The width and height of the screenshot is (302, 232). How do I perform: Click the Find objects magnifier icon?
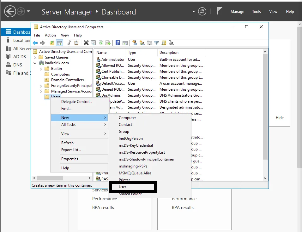point(164,43)
